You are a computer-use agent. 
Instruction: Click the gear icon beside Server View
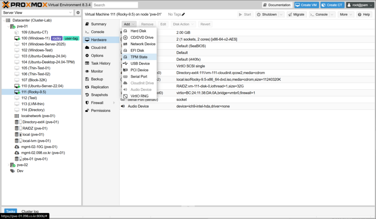[78, 12]
